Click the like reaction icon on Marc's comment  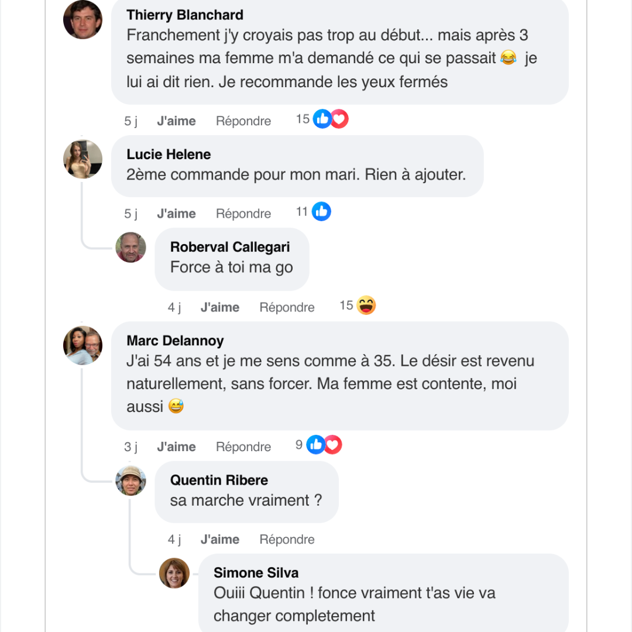pyautogui.click(x=316, y=445)
